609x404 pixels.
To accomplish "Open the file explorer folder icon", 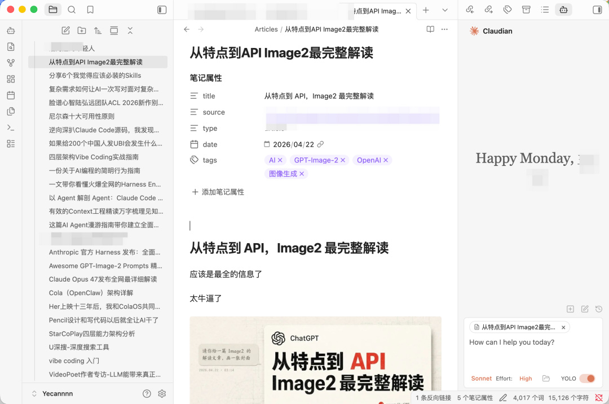I will coord(53,10).
